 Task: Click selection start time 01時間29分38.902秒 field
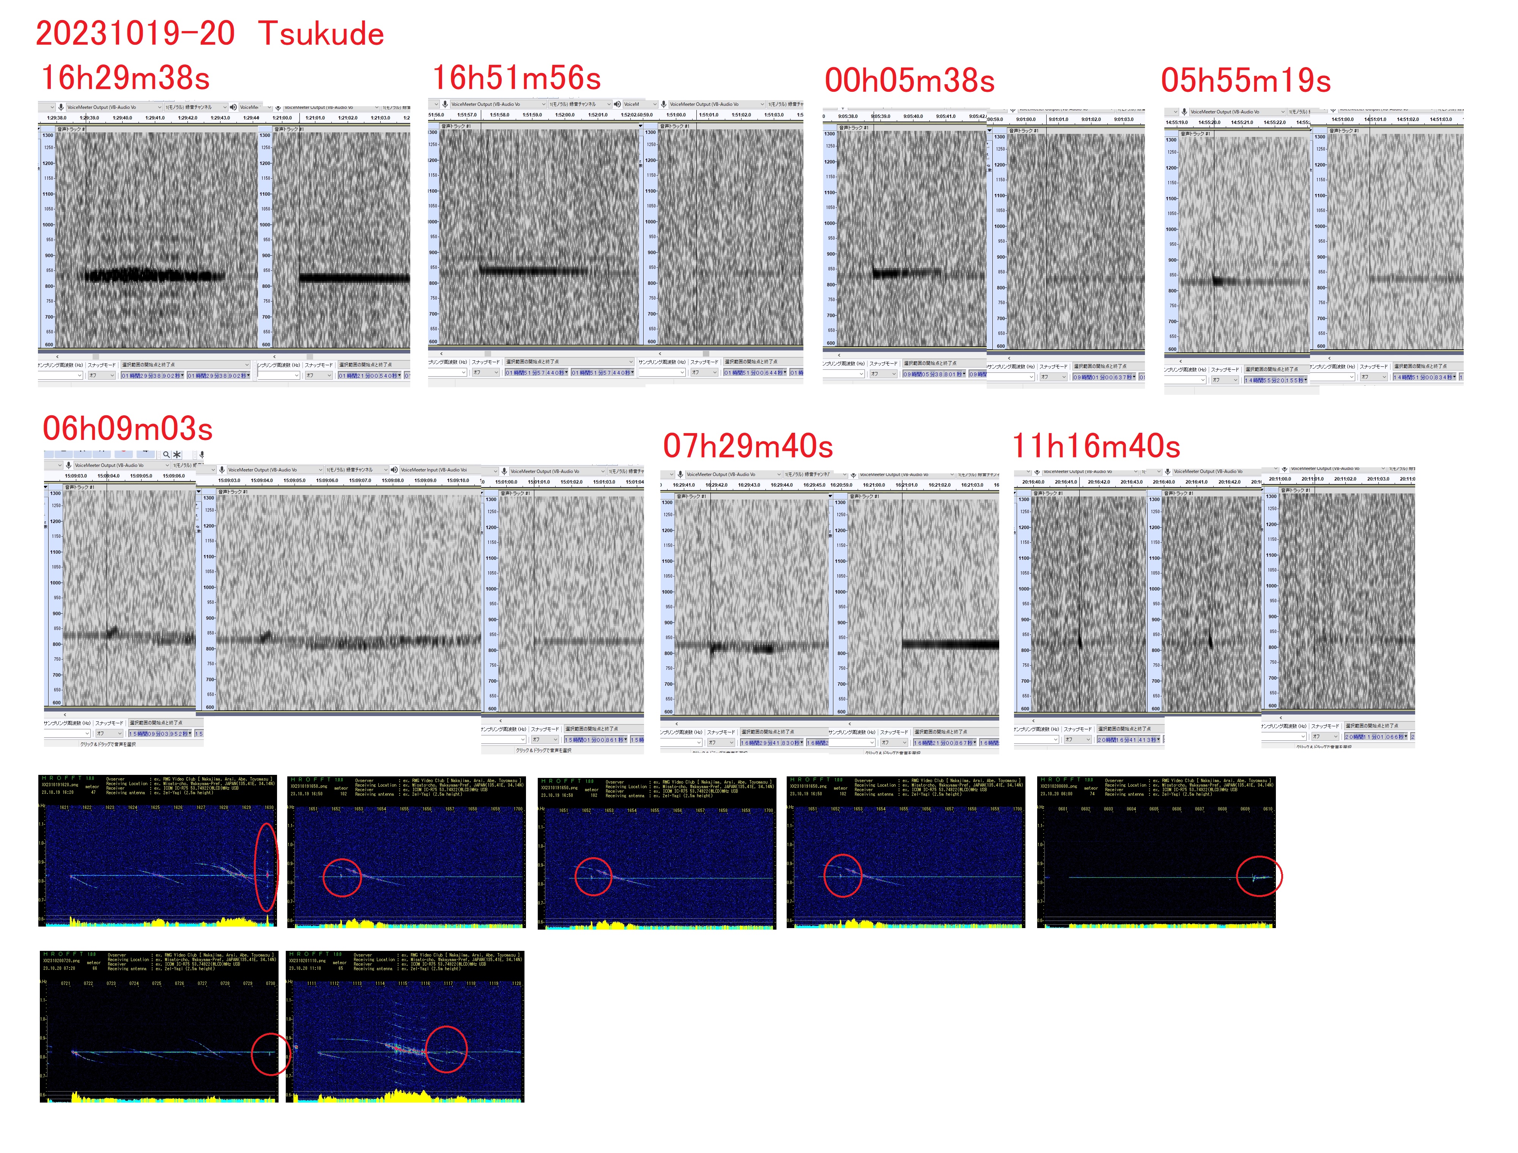pyautogui.click(x=152, y=375)
